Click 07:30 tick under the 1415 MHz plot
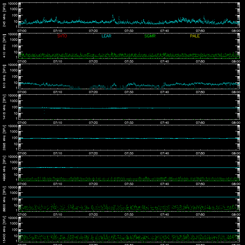Image resolution: width=245 pixels, height=245 pixels. click(x=129, y=123)
